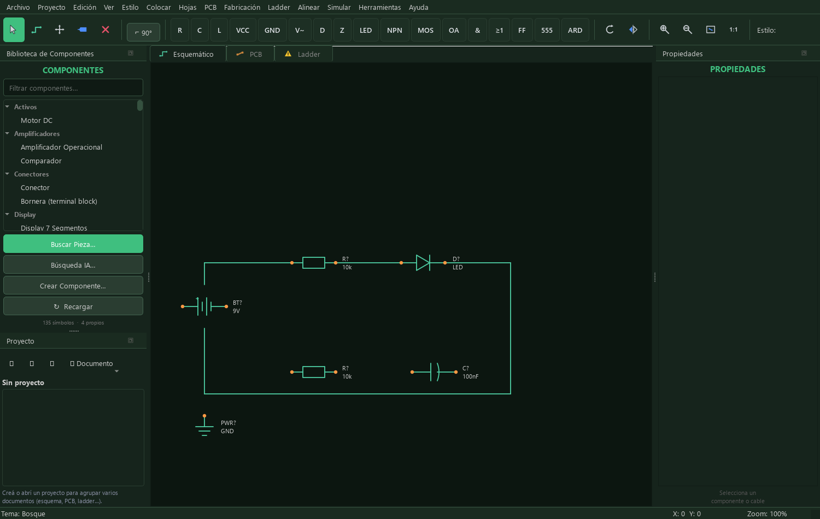Open the Archivo menu
Screen dimensions: 820x519
point(18,7)
